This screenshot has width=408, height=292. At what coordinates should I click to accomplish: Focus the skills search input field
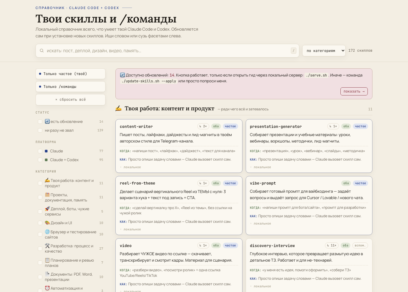click(x=167, y=51)
